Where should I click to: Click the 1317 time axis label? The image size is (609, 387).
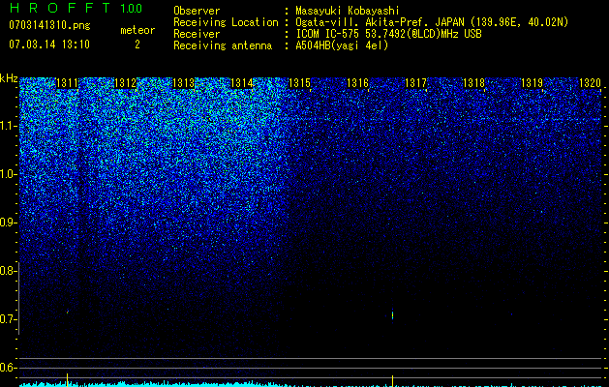click(415, 83)
